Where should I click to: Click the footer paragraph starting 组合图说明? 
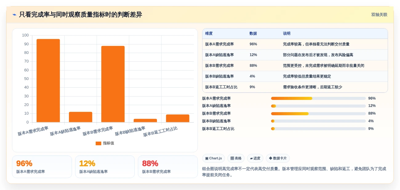point(294,172)
